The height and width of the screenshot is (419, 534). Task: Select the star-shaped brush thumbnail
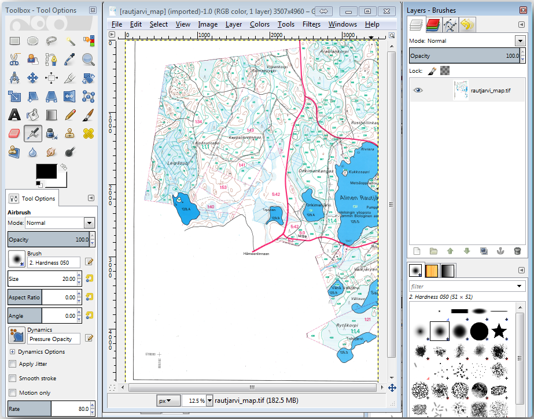click(x=498, y=331)
